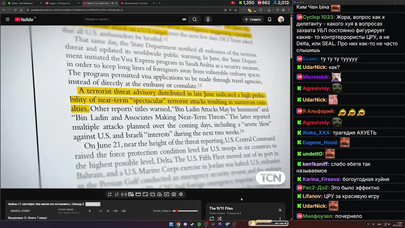Open Steam from the taskbar

pyautogui.click(x=192, y=224)
